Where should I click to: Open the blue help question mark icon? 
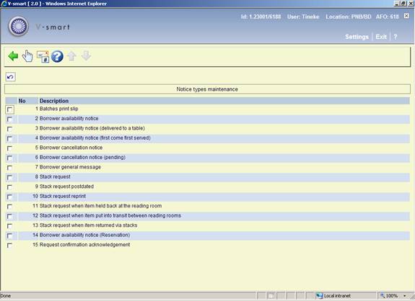point(57,56)
